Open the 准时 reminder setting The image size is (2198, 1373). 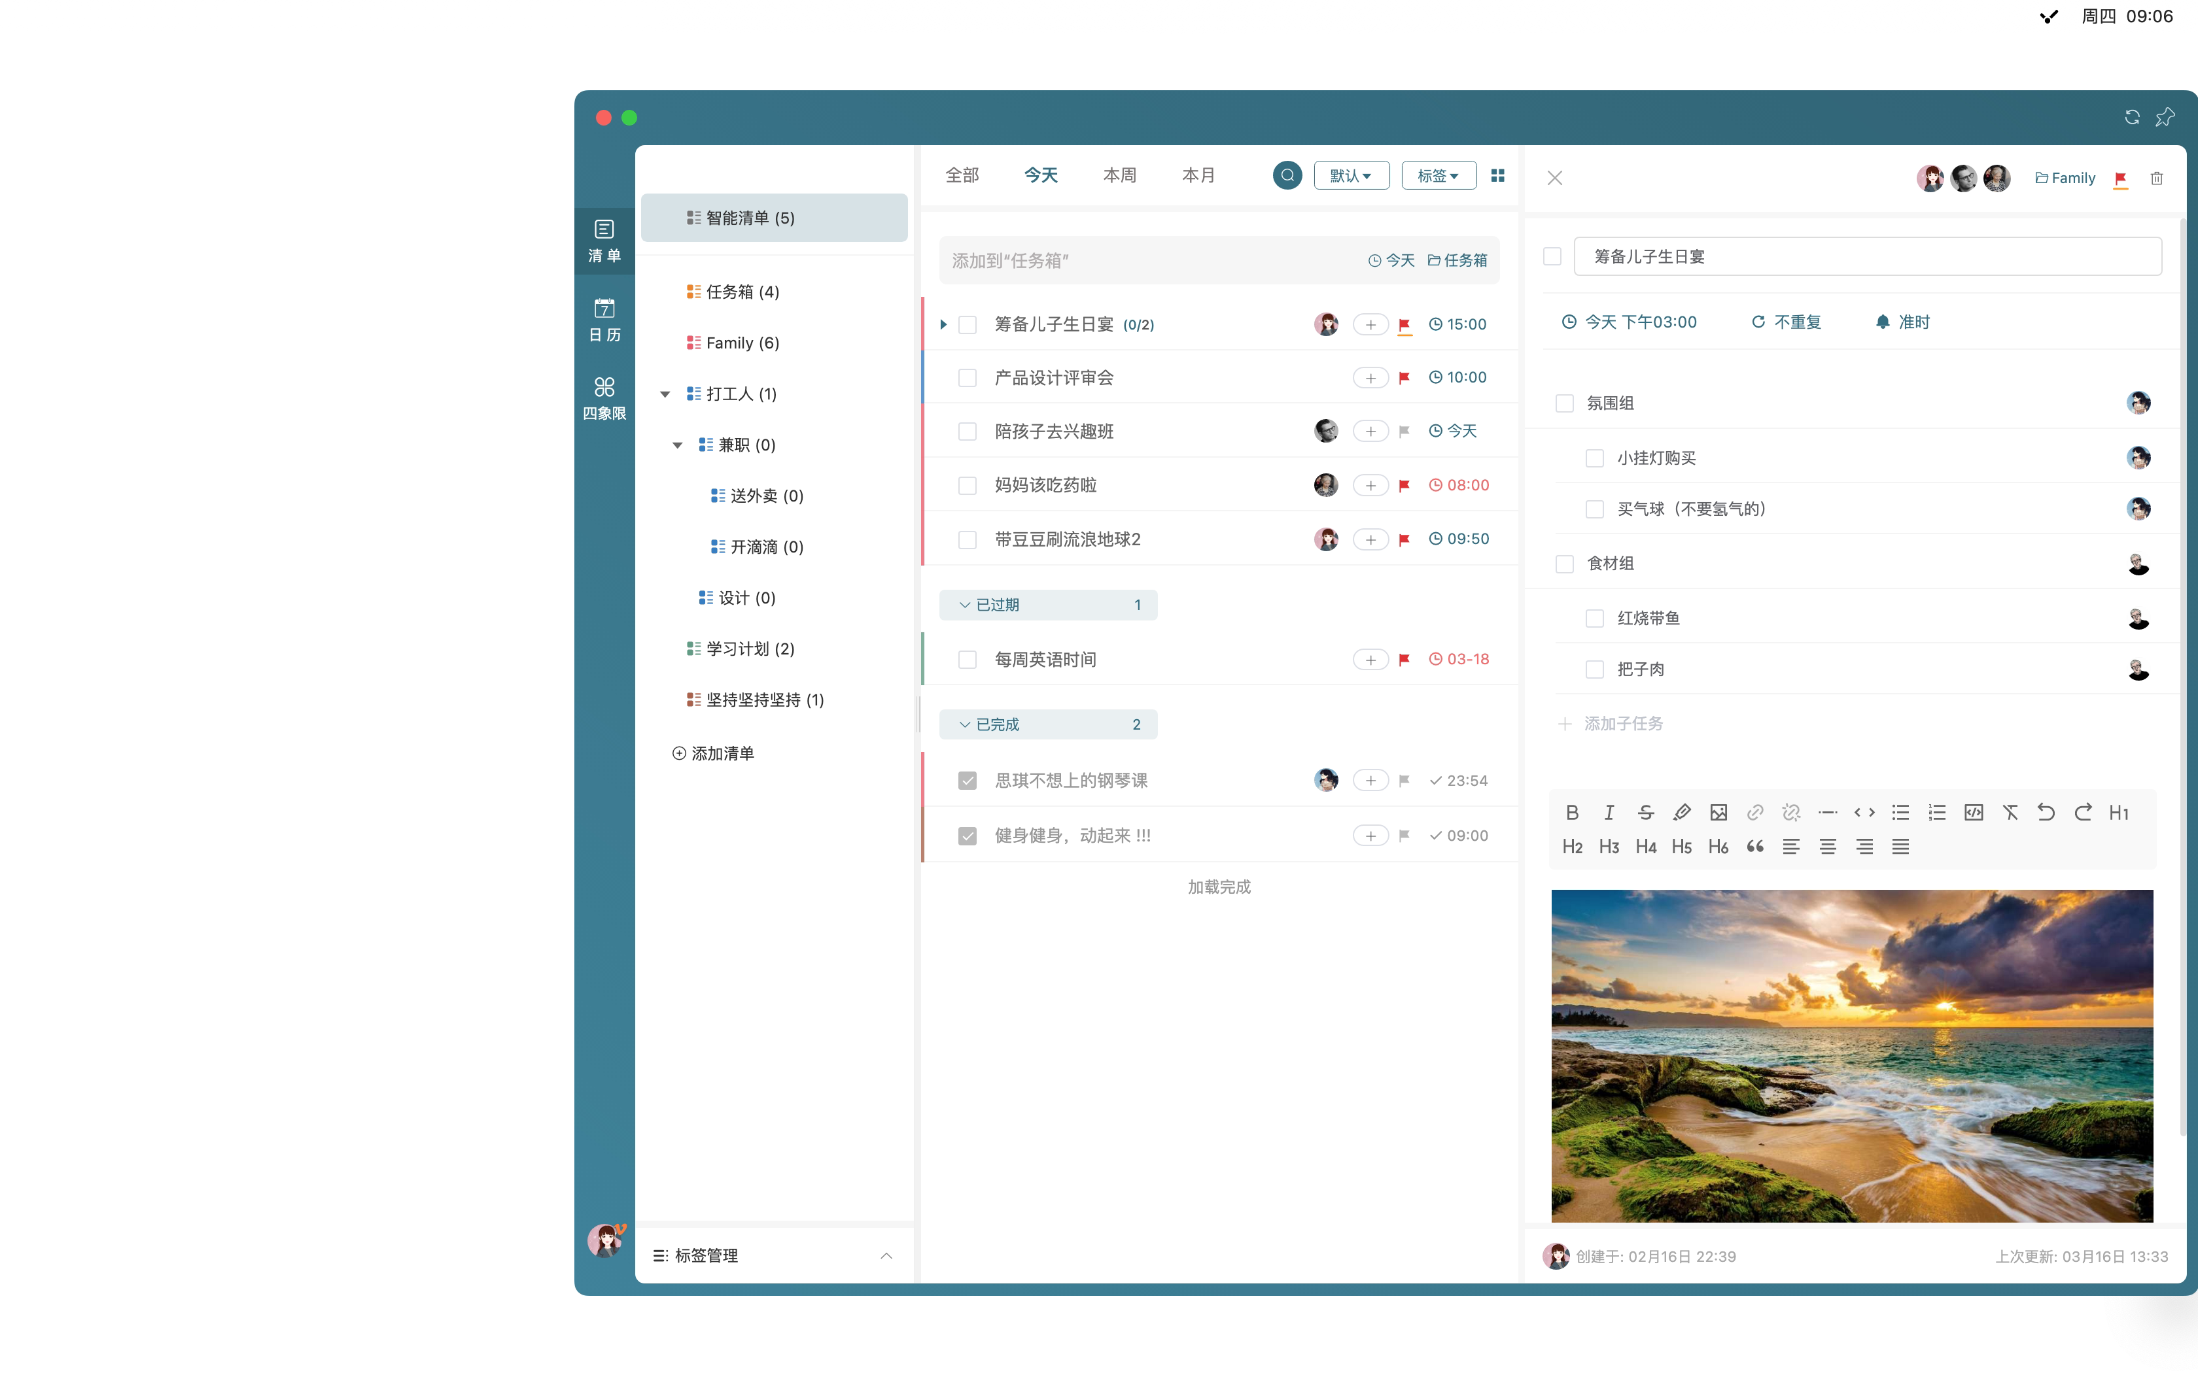[1903, 322]
